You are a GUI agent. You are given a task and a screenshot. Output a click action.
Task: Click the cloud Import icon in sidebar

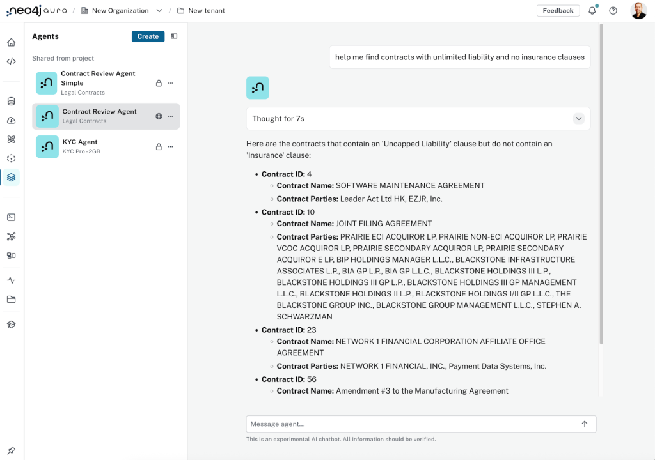[x=11, y=121]
